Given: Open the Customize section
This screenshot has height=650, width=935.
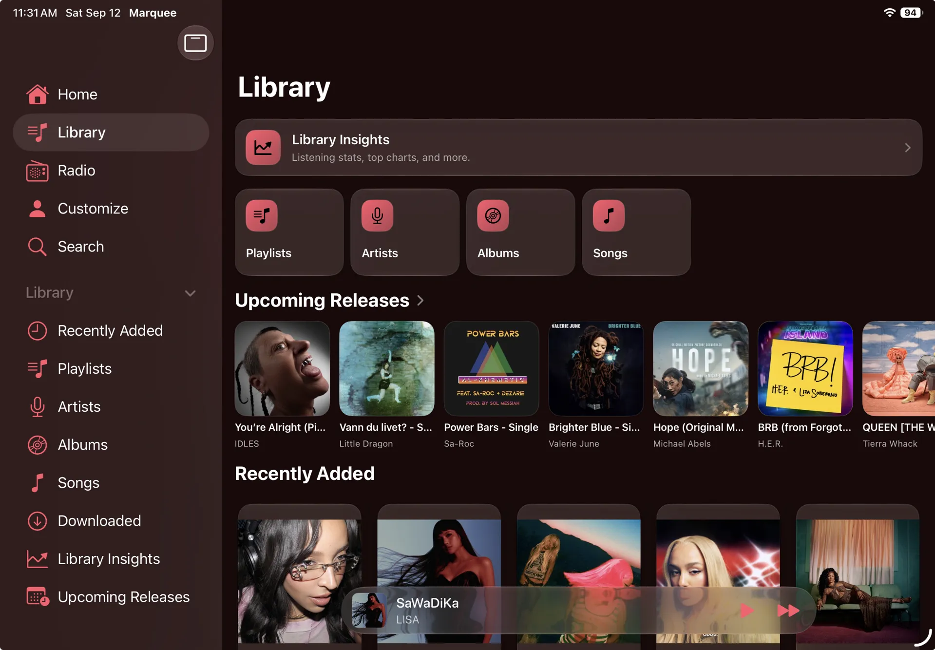Looking at the screenshot, I should click(x=111, y=209).
